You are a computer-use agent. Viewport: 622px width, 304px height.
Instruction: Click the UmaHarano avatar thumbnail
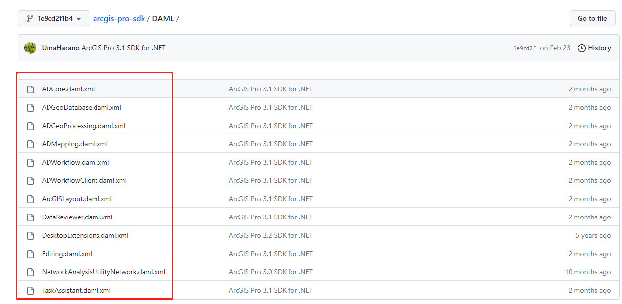point(30,48)
